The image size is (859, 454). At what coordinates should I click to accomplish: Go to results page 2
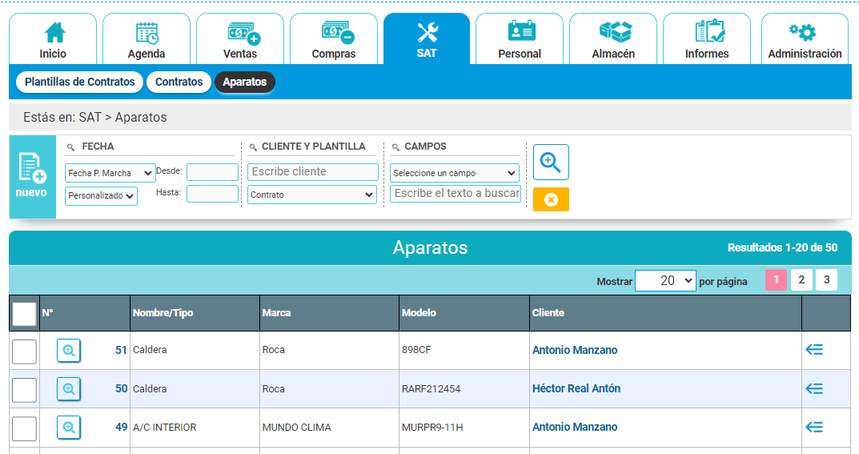[801, 280]
